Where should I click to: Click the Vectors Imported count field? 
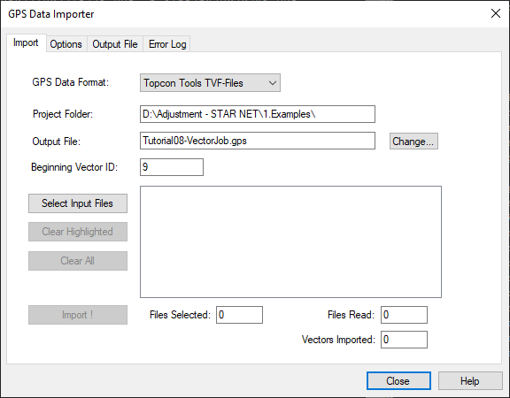[404, 340]
